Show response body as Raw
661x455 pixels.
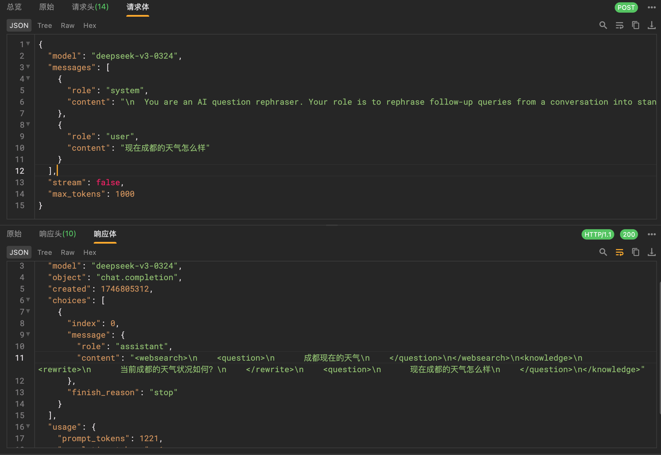68,253
